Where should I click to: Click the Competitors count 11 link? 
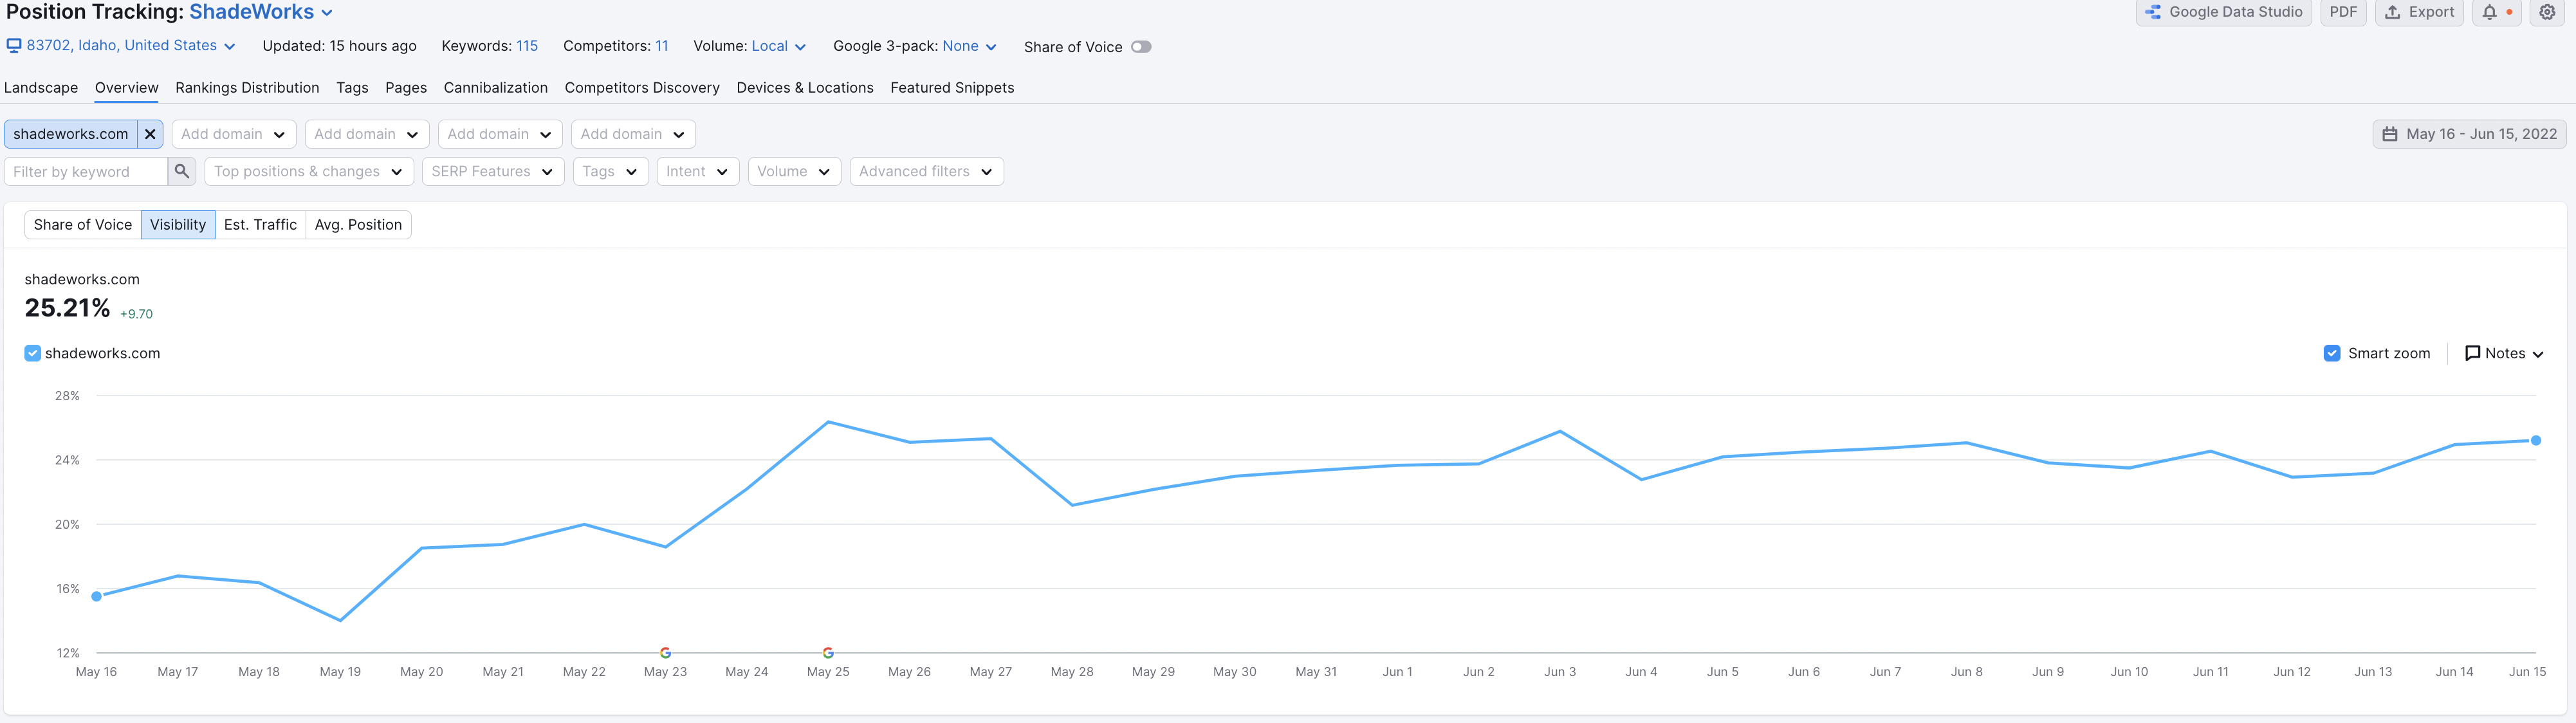pos(662,46)
